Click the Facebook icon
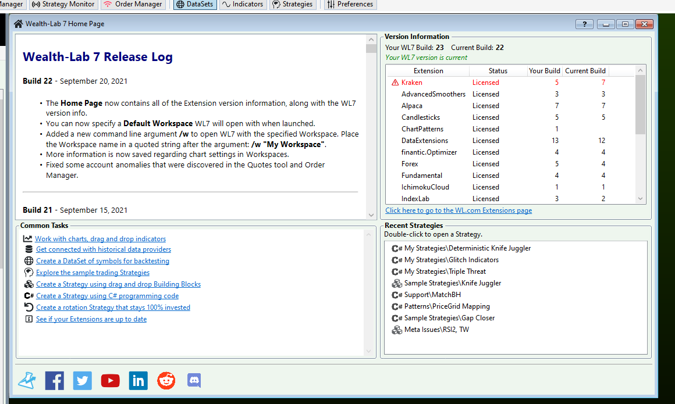 tap(54, 381)
